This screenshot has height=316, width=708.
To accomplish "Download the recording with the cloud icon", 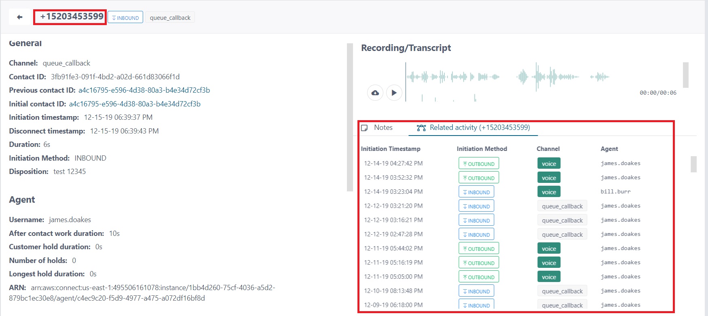I will point(375,93).
